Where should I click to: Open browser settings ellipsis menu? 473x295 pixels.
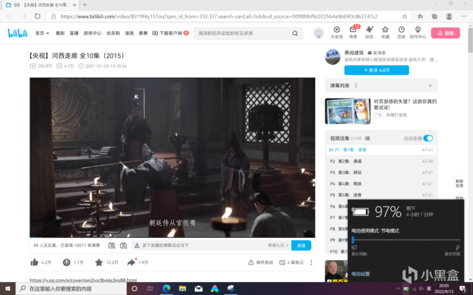(x=464, y=16)
